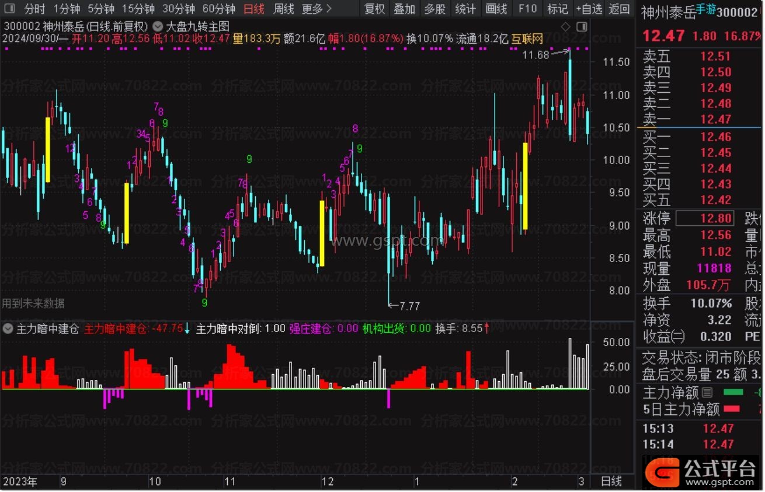The height and width of the screenshot is (492, 765).
Task: Expand the main chart indicator dropdown arrow
Action: tap(158, 26)
